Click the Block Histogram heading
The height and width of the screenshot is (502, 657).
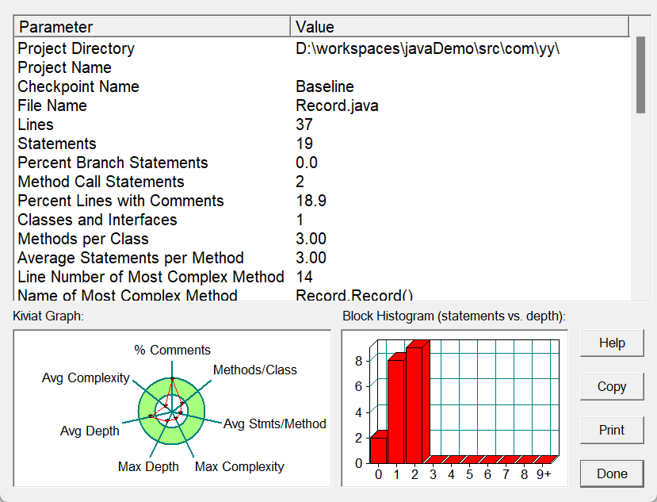454,316
